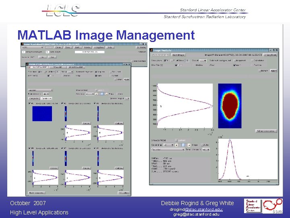The image size is (290, 218).
Task: Click button at bottom left of Bunch Length window
Action: click(37, 193)
